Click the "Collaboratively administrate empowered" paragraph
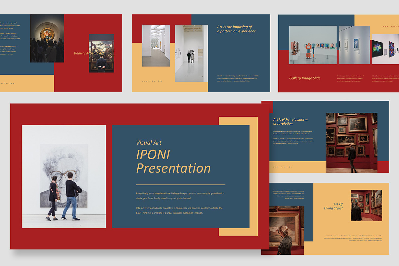The image size is (399, 266). tap(288, 195)
